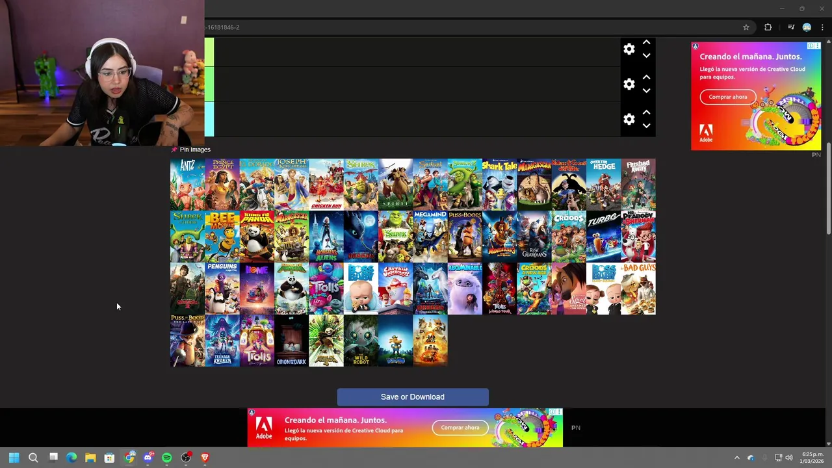Screen dimensions: 832x468
Task: Select the Rise of the Guardians poster
Action: (x=534, y=237)
